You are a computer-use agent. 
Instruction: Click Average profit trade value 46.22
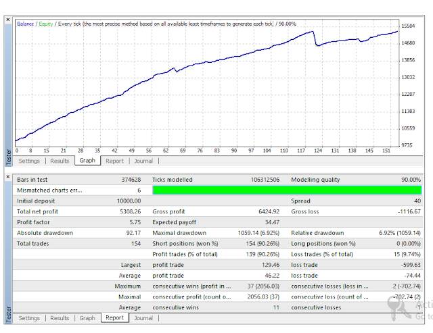click(x=272, y=276)
